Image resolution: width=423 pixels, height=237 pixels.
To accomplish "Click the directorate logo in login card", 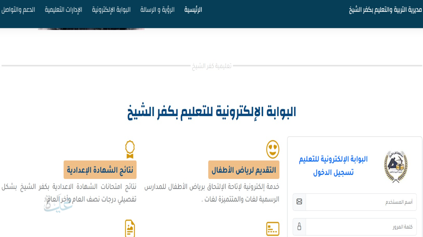I will [396, 167].
